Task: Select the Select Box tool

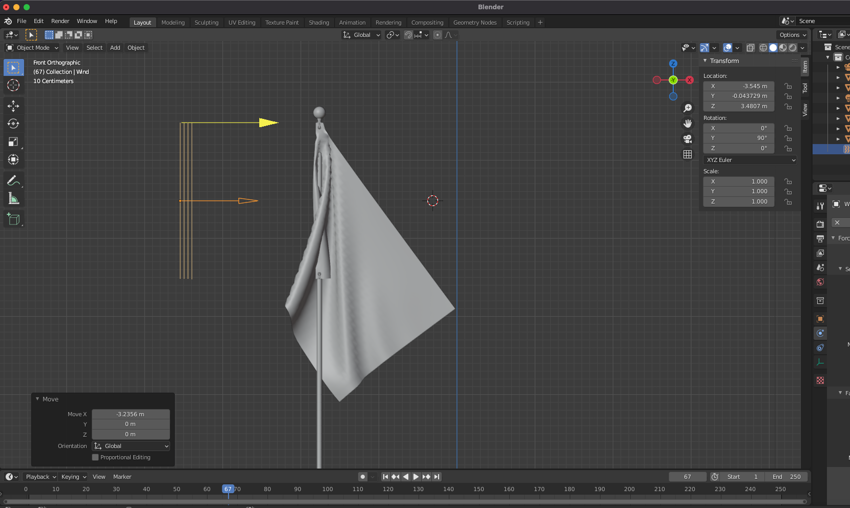Action: tap(13, 68)
